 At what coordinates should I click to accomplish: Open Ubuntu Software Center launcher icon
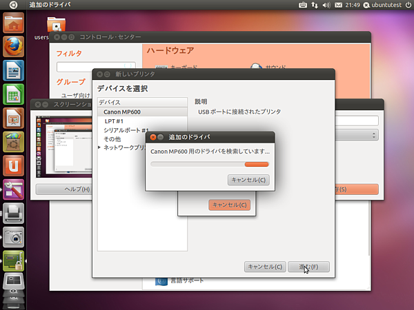pyautogui.click(x=14, y=142)
